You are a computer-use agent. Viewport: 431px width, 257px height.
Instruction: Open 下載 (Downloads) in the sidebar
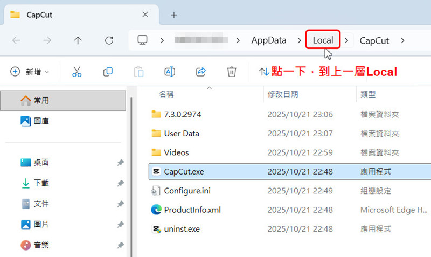click(x=41, y=183)
